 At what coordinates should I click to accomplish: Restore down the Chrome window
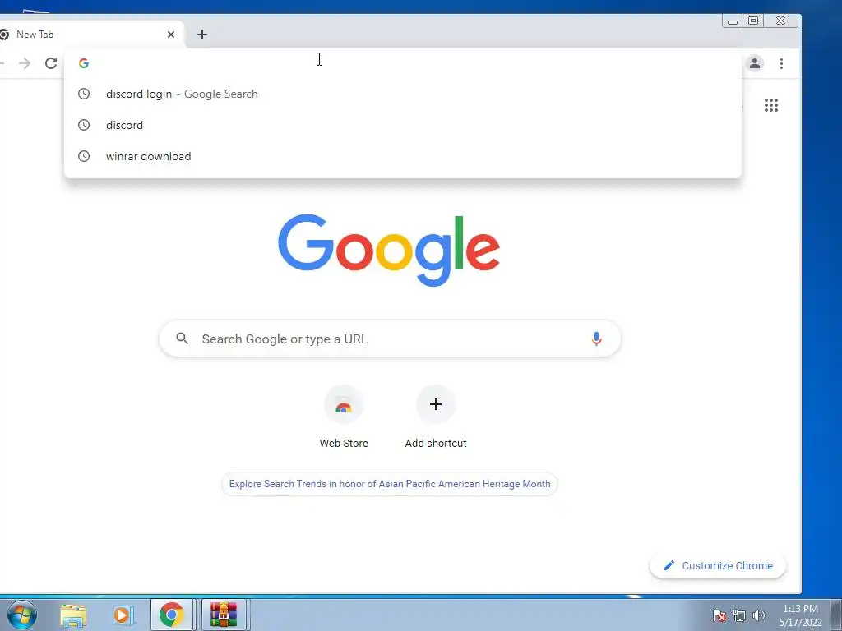(x=753, y=21)
